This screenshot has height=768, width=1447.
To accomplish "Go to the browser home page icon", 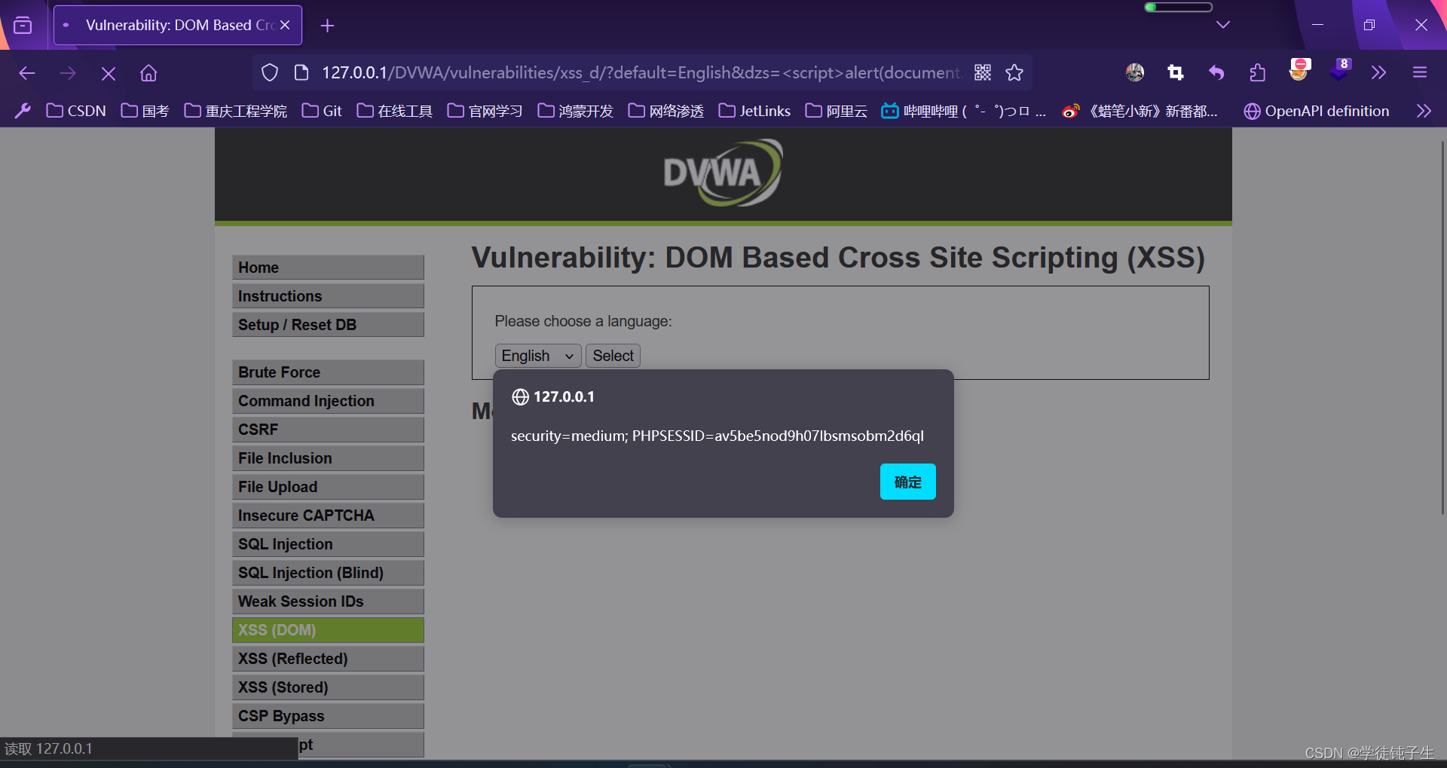I will (148, 73).
